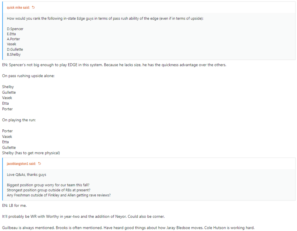Screen dimensions: 297x231
Task: Open quick mike's profile link
Action: (x=15, y=7)
